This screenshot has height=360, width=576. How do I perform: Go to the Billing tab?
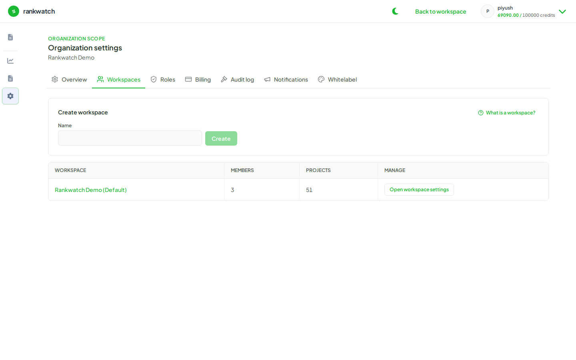point(198,80)
